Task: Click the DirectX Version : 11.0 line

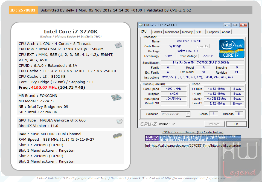Action: pos(39,126)
